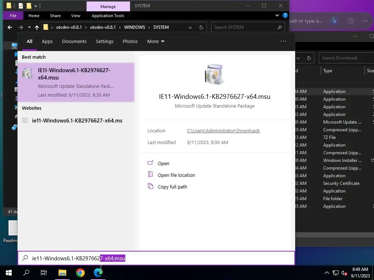Show hidden system tray icons
Viewport: 374px width, 280px height.
(x=327, y=273)
